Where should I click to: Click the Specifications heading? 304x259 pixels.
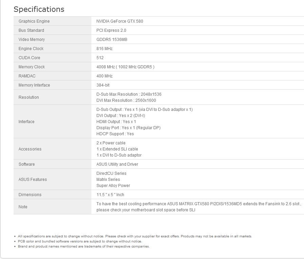[39, 9]
